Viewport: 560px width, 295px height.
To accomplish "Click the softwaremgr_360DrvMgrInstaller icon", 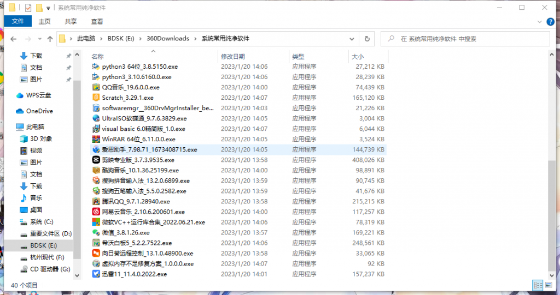I will click(x=96, y=107).
